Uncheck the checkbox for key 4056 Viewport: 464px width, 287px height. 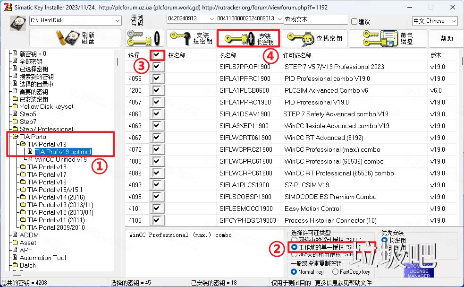click(156, 78)
